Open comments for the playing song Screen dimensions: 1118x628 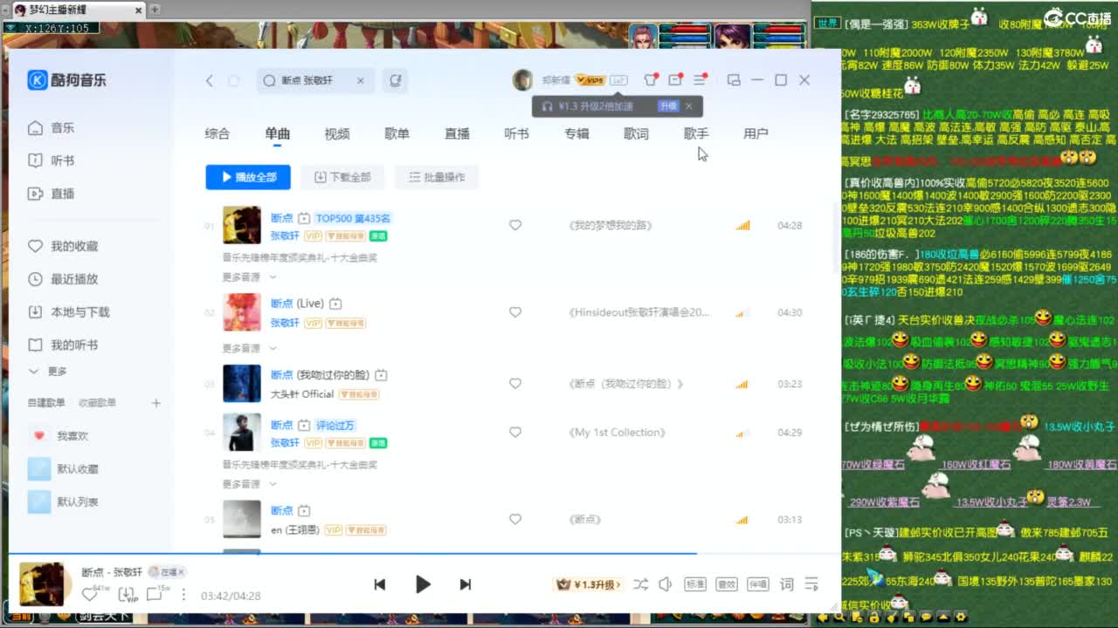coord(155,594)
